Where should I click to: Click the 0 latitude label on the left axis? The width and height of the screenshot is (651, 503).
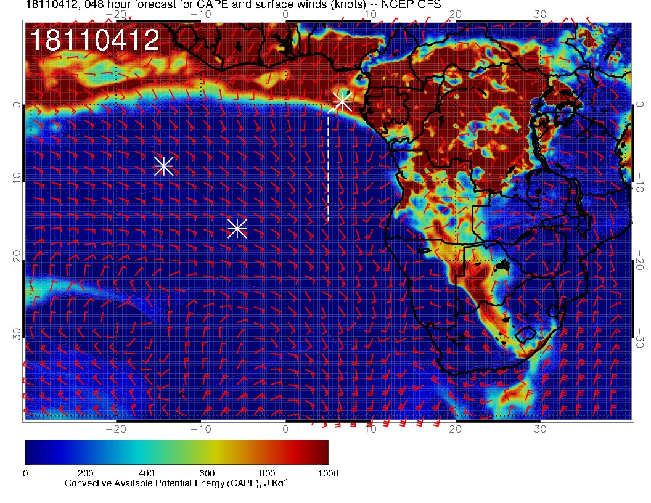point(16,105)
